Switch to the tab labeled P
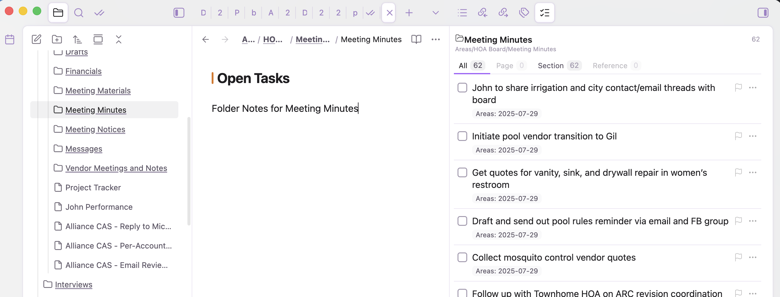Screen dimensions: 780x297 click(237, 13)
